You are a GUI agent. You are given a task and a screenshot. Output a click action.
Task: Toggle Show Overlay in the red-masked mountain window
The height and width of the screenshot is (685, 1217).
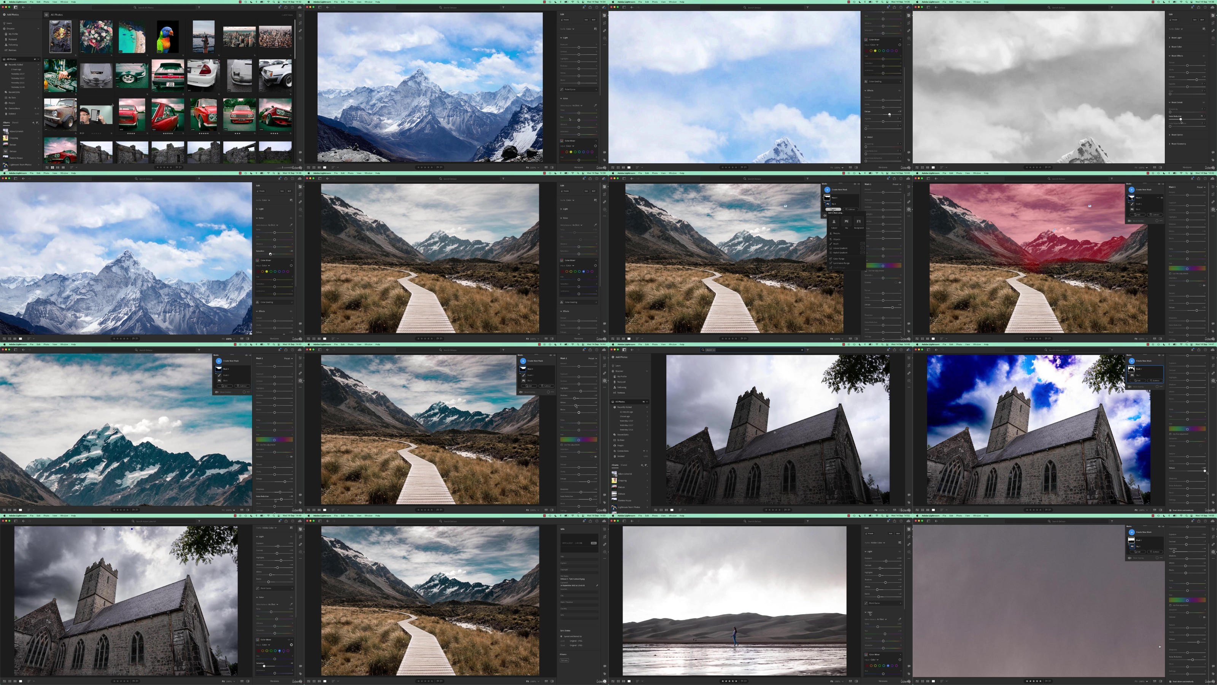(x=1130, y=220)
